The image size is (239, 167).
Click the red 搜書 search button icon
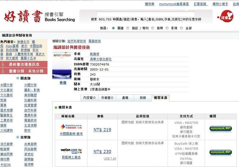click(226, 16)
